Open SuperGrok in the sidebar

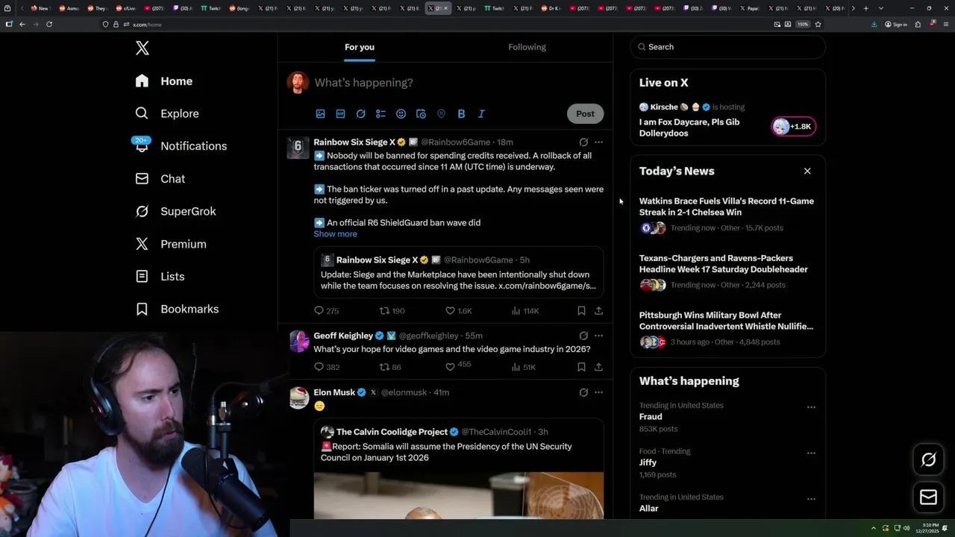click(175, 211)
